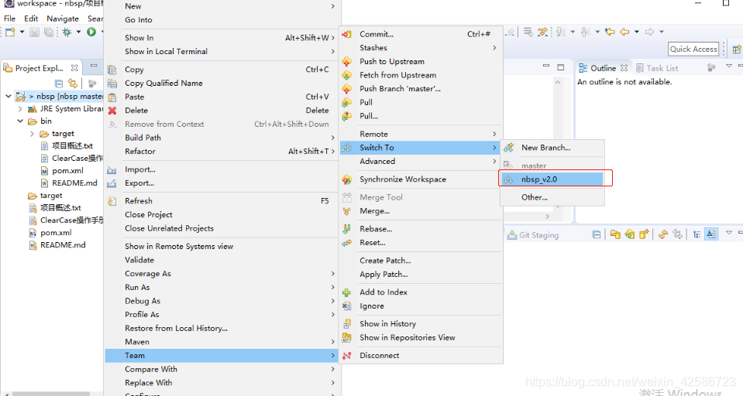Open the Git Staging view menu triangle
Screen dimensions: 743x396
pos(729,232)
